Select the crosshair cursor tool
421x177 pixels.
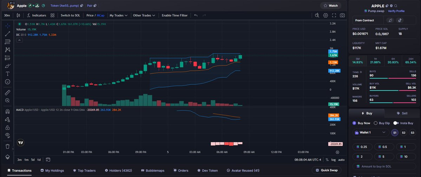[7, 26]
